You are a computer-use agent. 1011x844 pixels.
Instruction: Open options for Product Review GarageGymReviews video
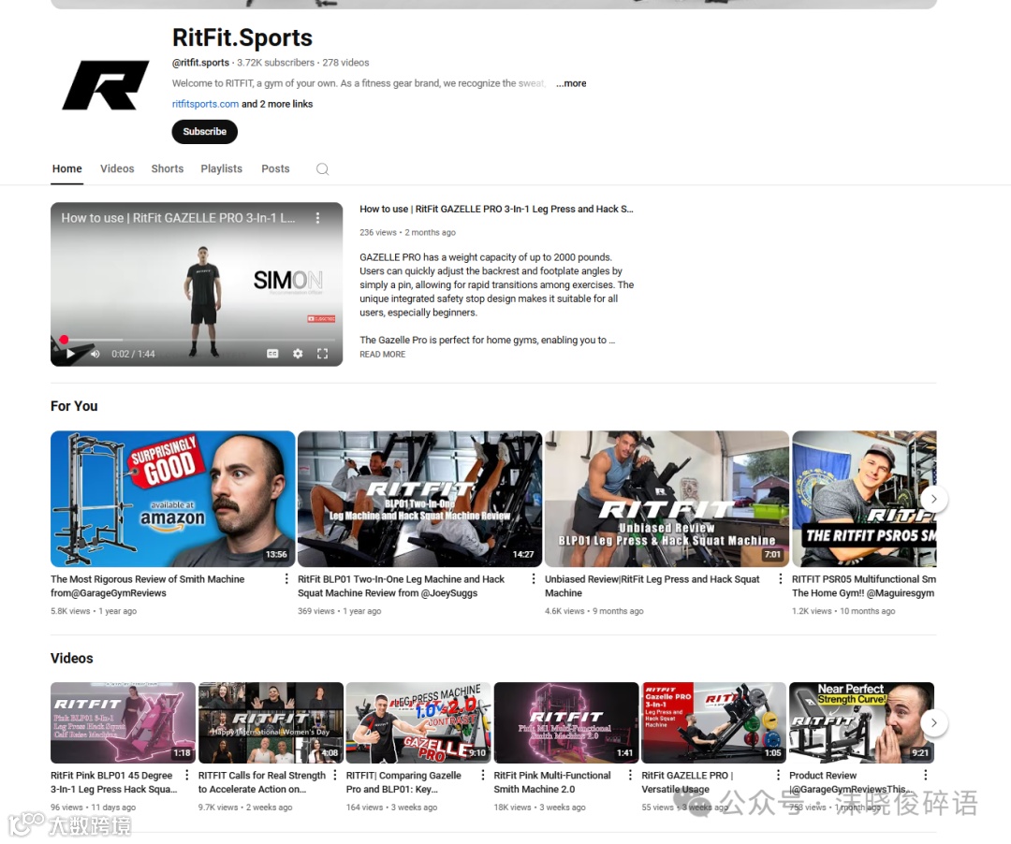pos(925,775)
